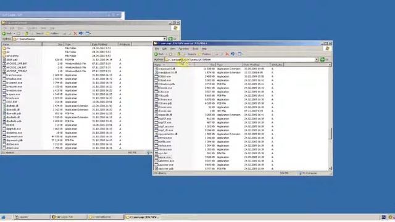Expand address bar dropdown in back window
This screenshot has width=395, height=222.
pos(165,39)
